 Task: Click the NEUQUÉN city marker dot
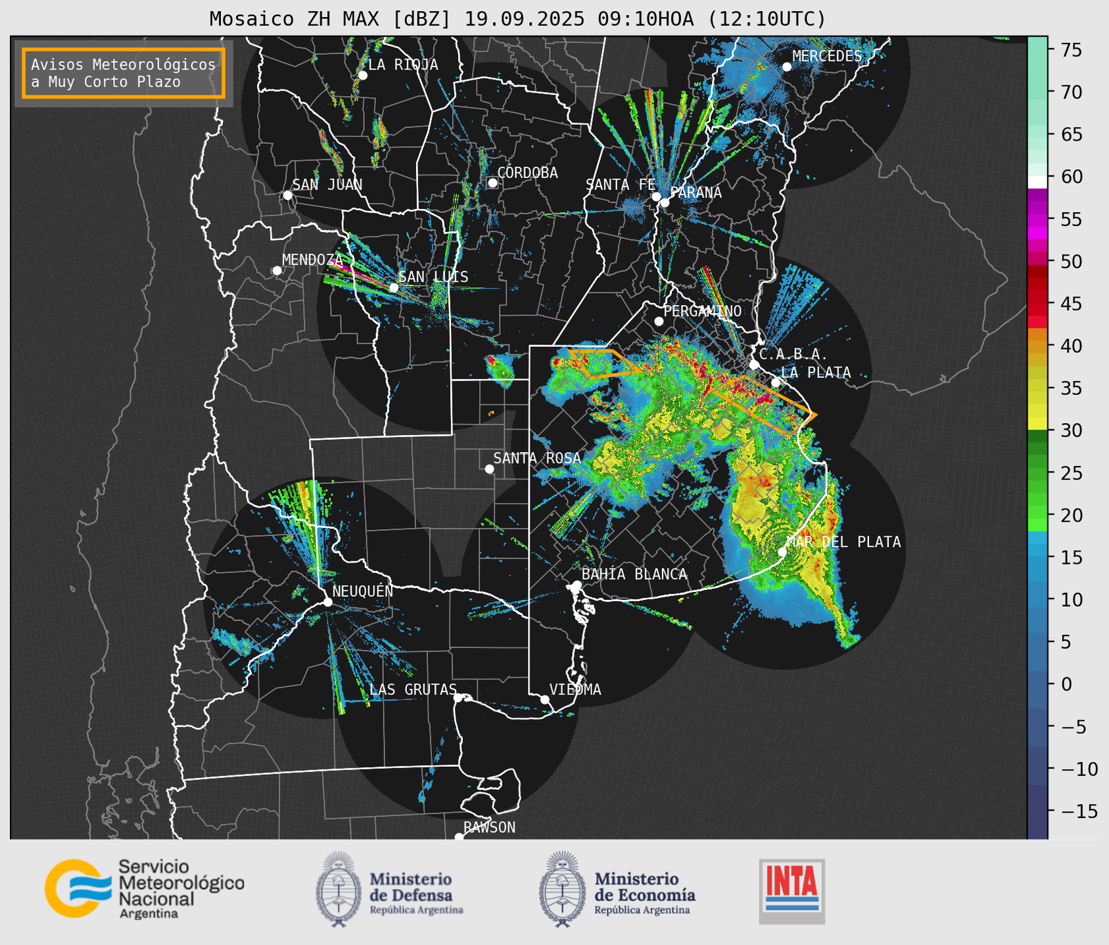[327, 602]
